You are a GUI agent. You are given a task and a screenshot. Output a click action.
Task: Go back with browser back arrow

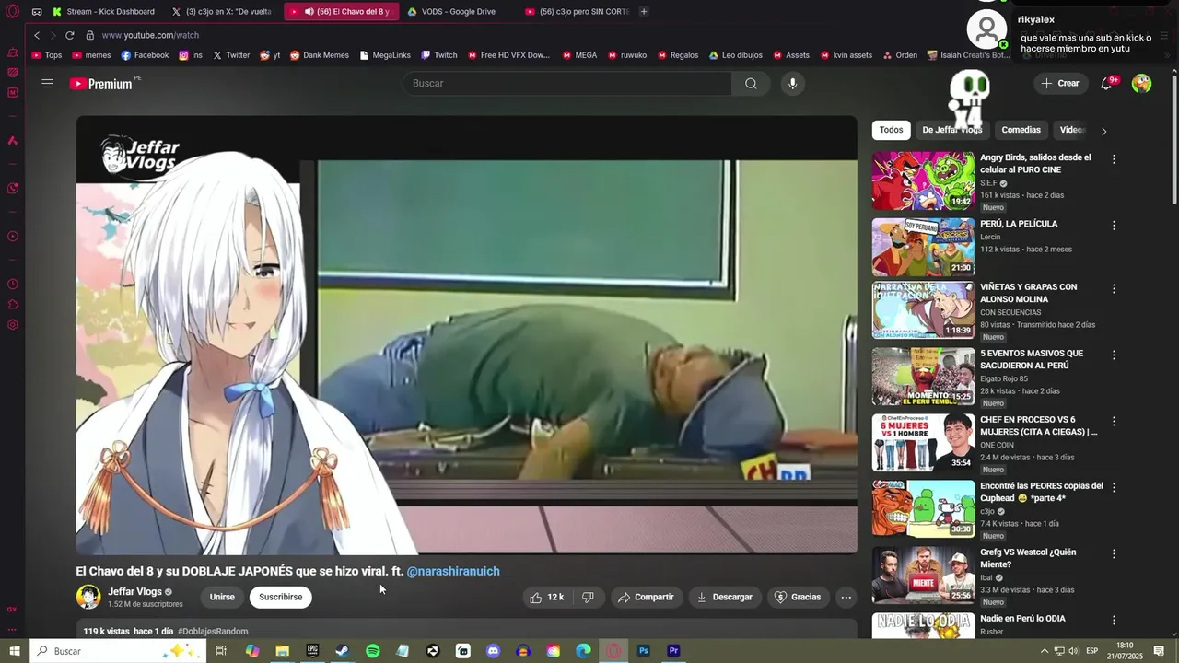pos(37,35)
